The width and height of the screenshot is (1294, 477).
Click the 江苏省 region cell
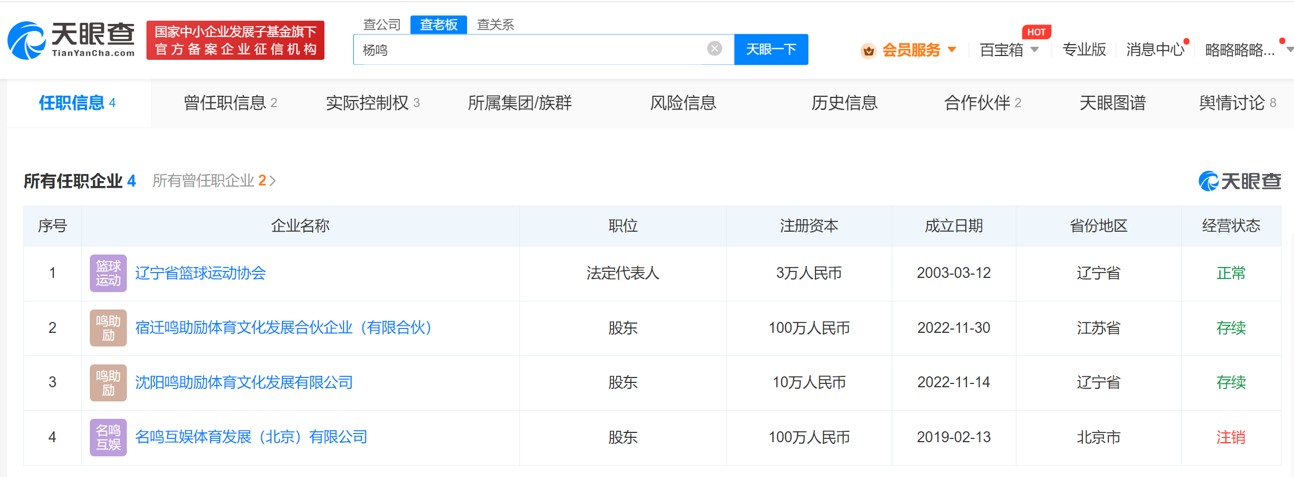click(x=1099, y=328)
